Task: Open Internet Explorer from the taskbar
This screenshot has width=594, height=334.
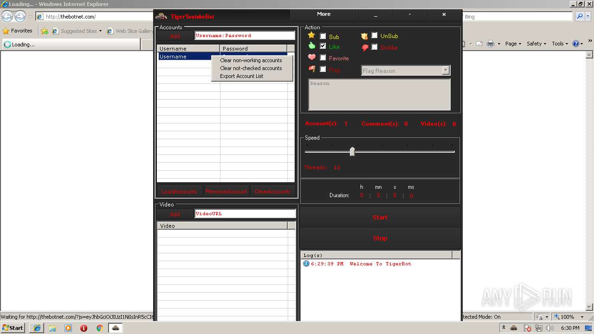Action: tap(37, 328)
